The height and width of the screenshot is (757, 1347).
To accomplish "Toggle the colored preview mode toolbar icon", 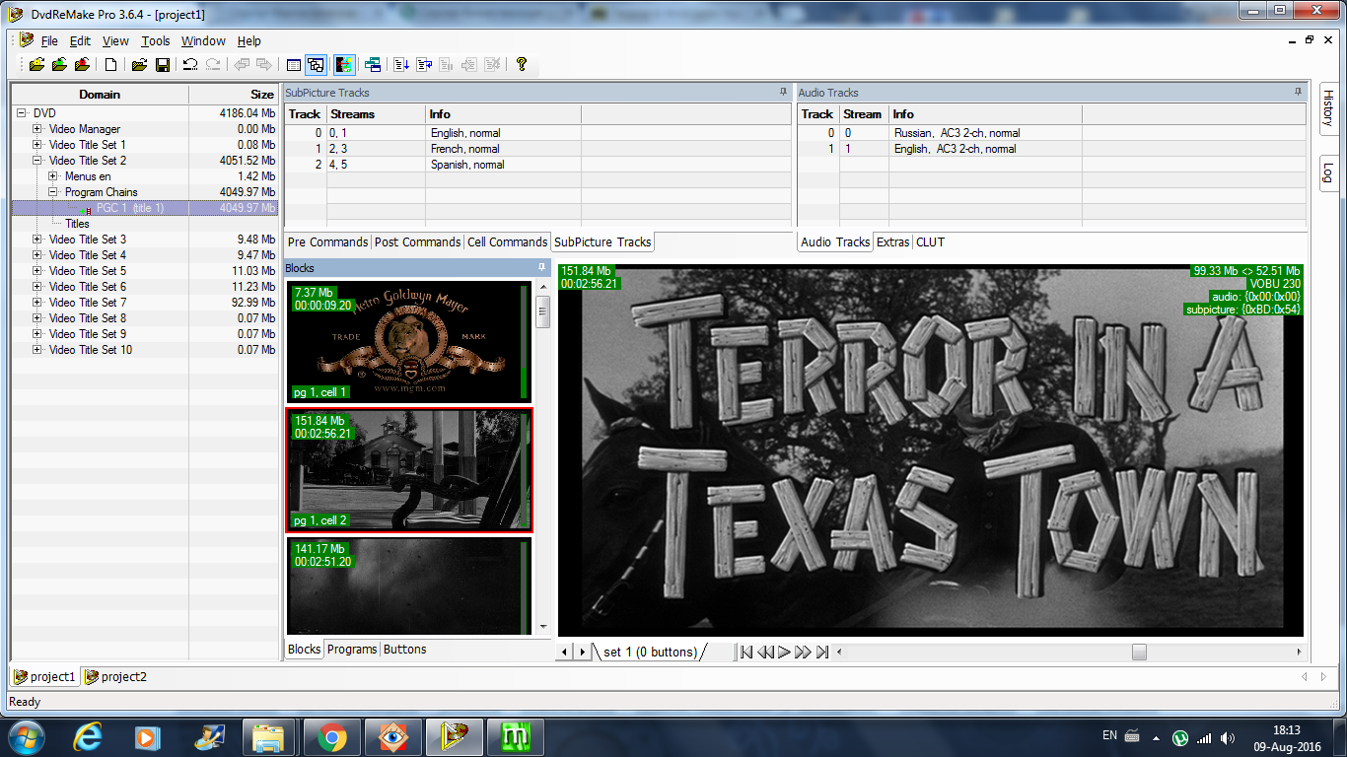I will (344, 65).
